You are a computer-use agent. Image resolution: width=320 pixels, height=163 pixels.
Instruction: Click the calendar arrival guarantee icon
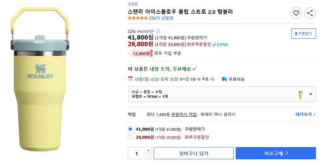pyautogui.click(x=130, y=79)
